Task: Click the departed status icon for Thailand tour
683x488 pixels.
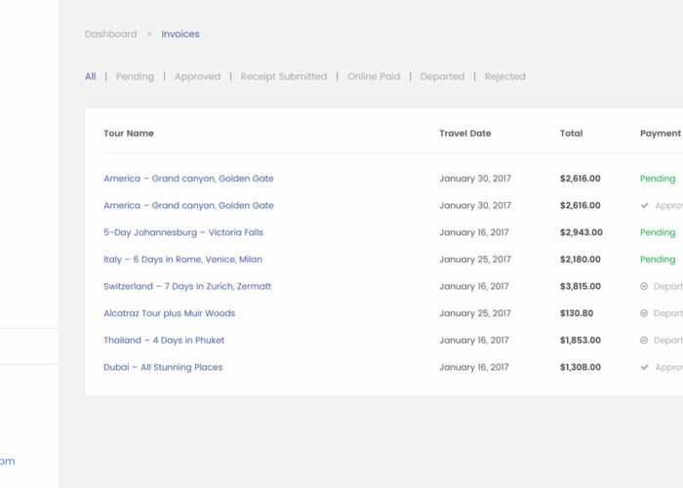Action: pos(644,341)
